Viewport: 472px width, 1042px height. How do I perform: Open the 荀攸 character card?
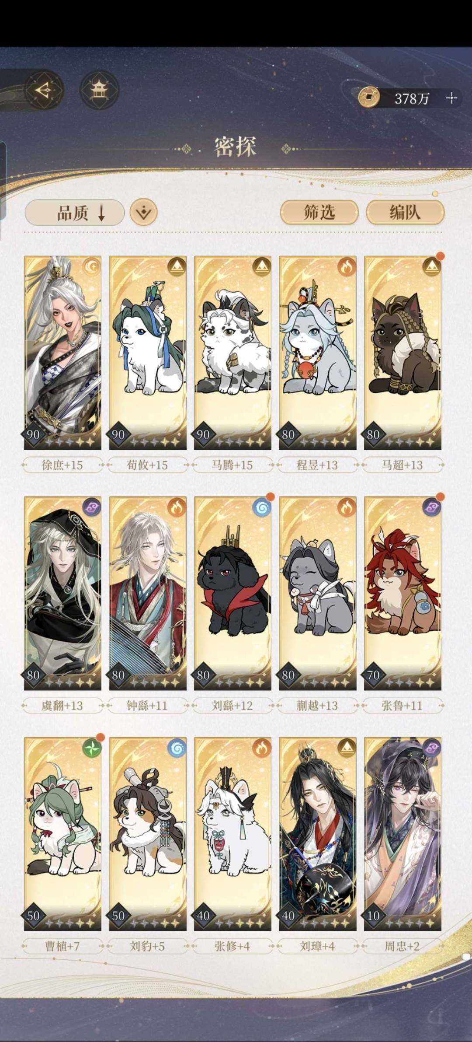(x=148, y=353)
